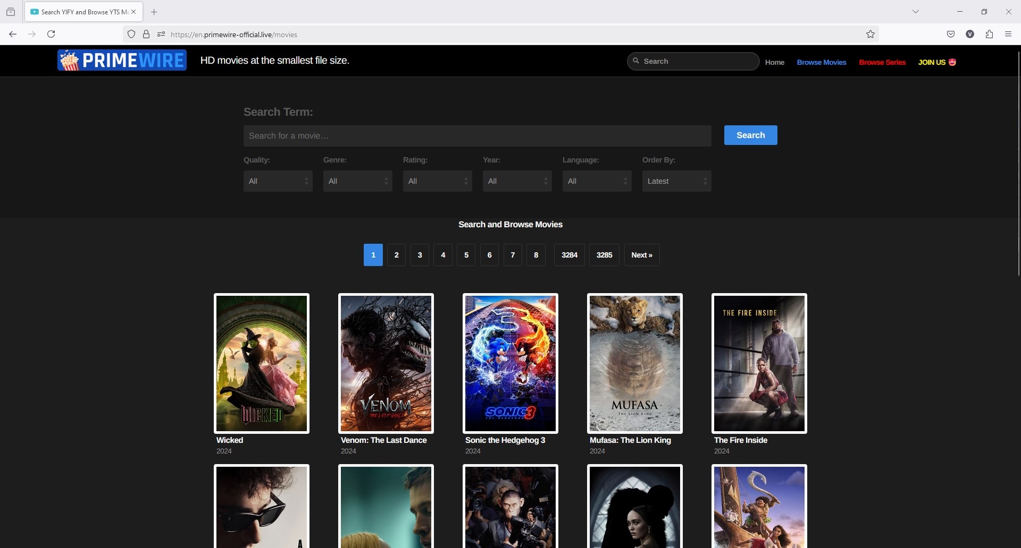Jump to page 3285 in pagination
Screen dimensions: 1021x548
point(604,255)
